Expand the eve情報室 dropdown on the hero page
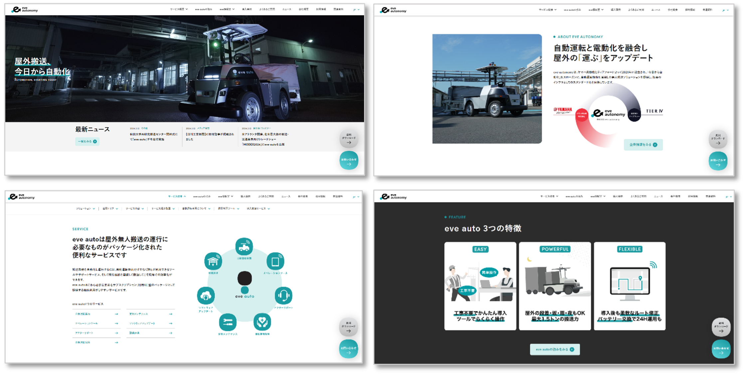 point(227,9)
